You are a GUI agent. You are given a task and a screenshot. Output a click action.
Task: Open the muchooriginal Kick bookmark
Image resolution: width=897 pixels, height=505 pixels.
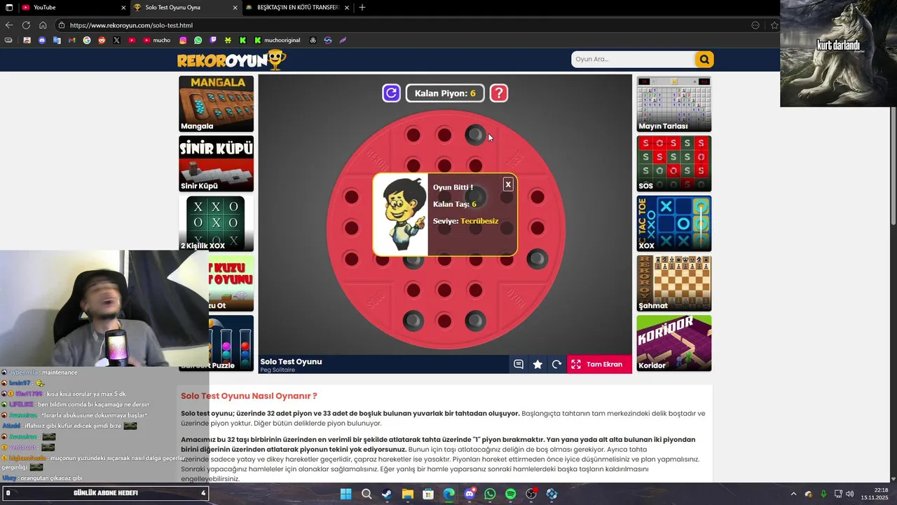[x=278, y=40]
